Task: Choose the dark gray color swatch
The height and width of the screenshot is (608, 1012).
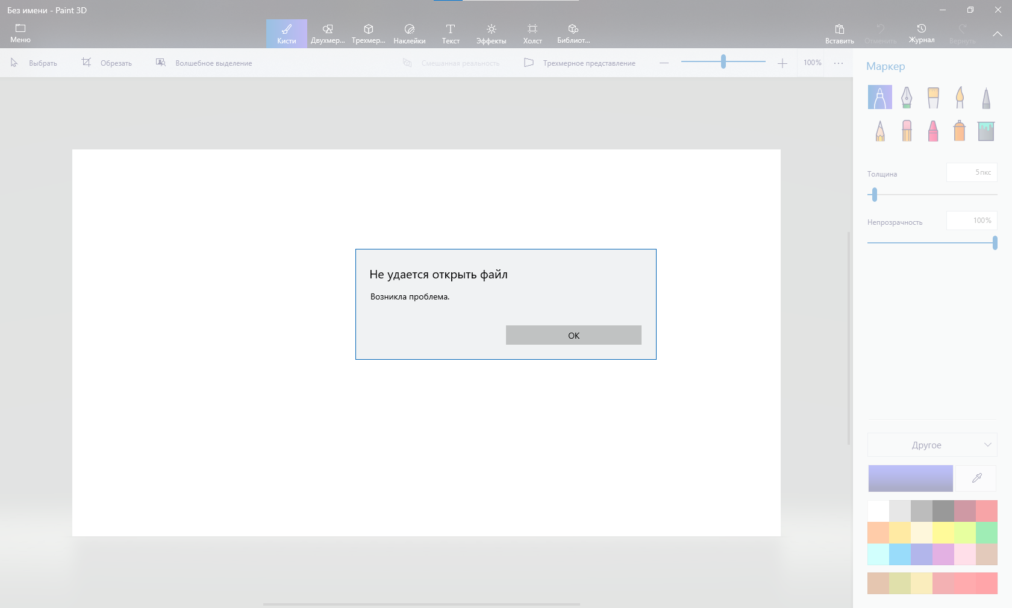Action: point(943,511)
